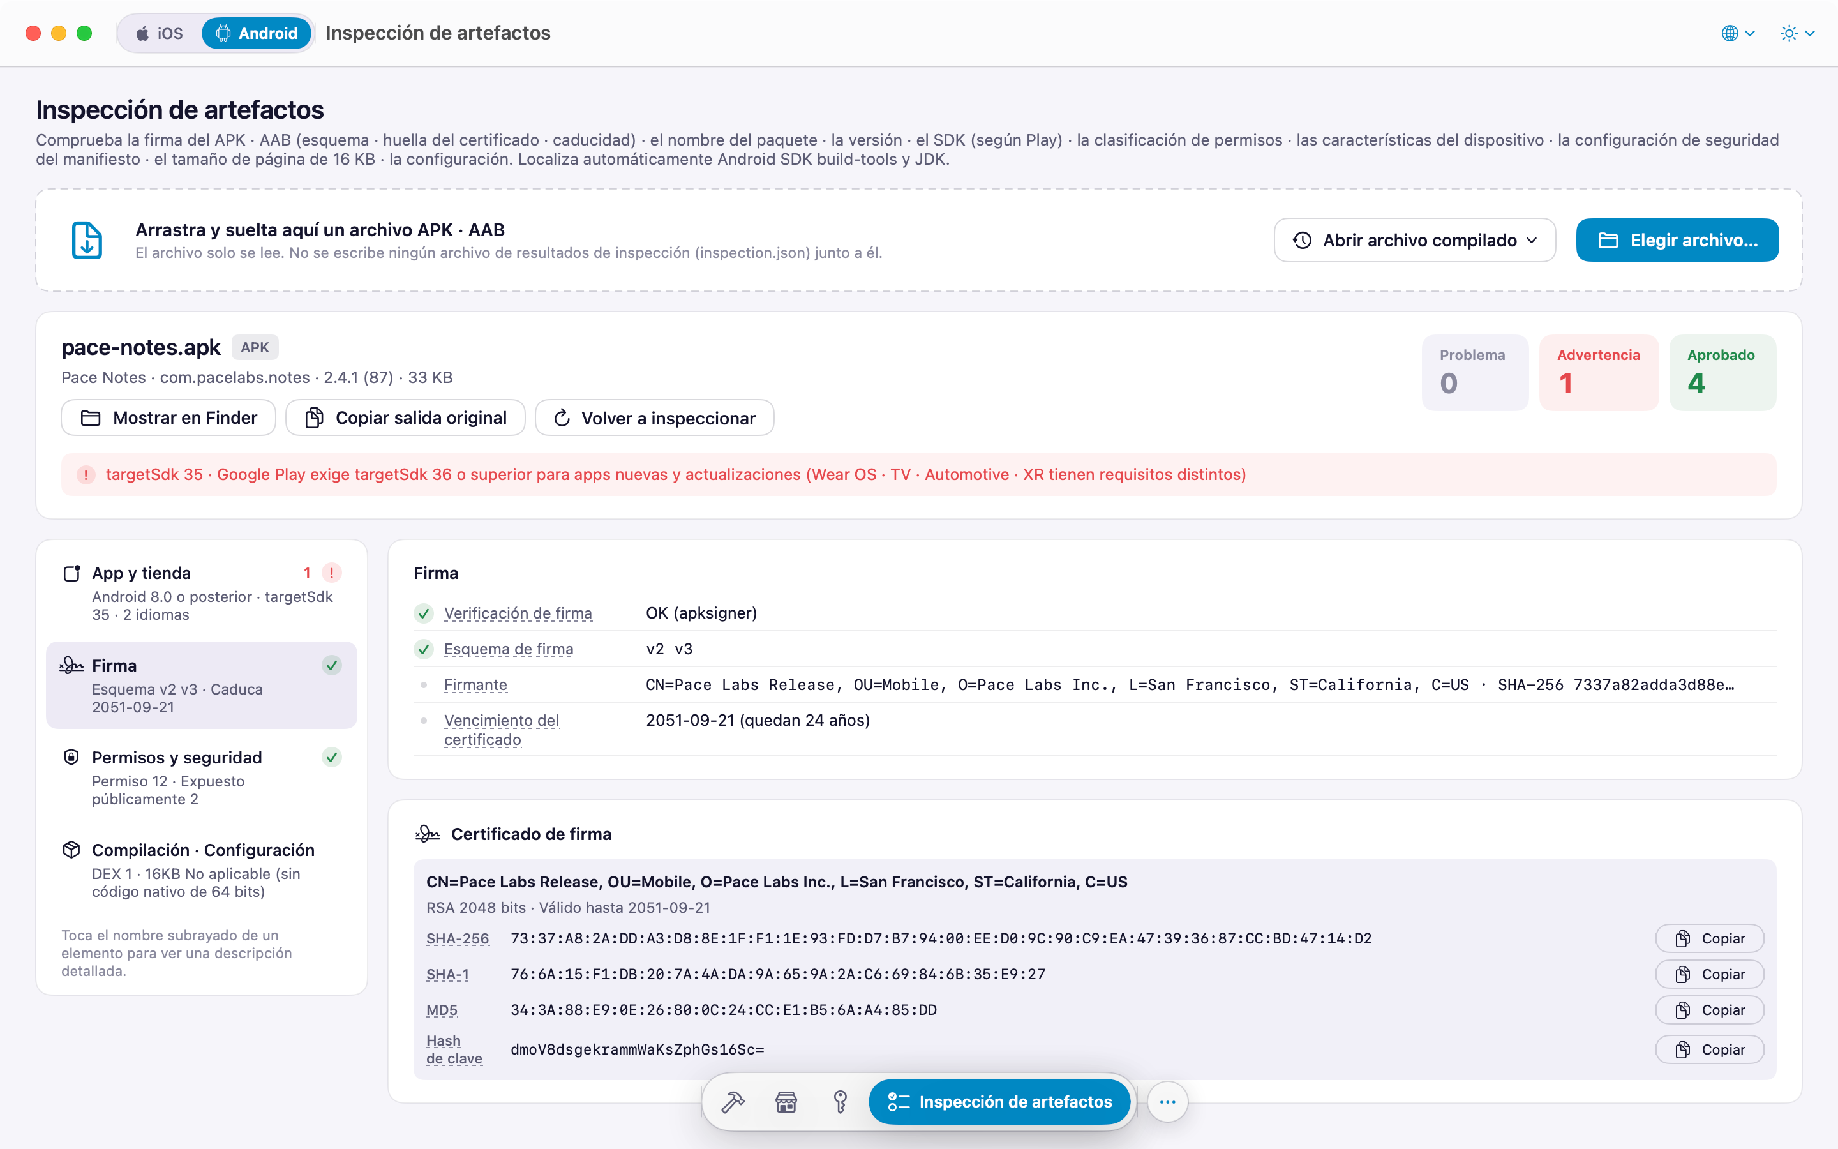
Task: Select the App y tienda section
Action: [201, 593]
